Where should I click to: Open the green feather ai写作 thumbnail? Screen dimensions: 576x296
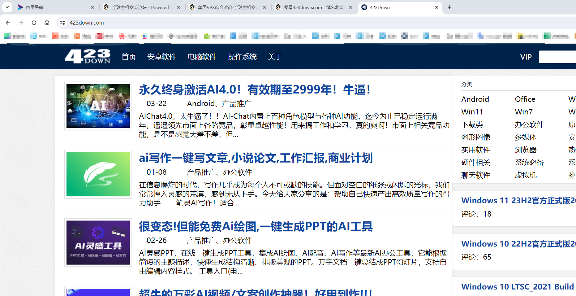[98, 174]
